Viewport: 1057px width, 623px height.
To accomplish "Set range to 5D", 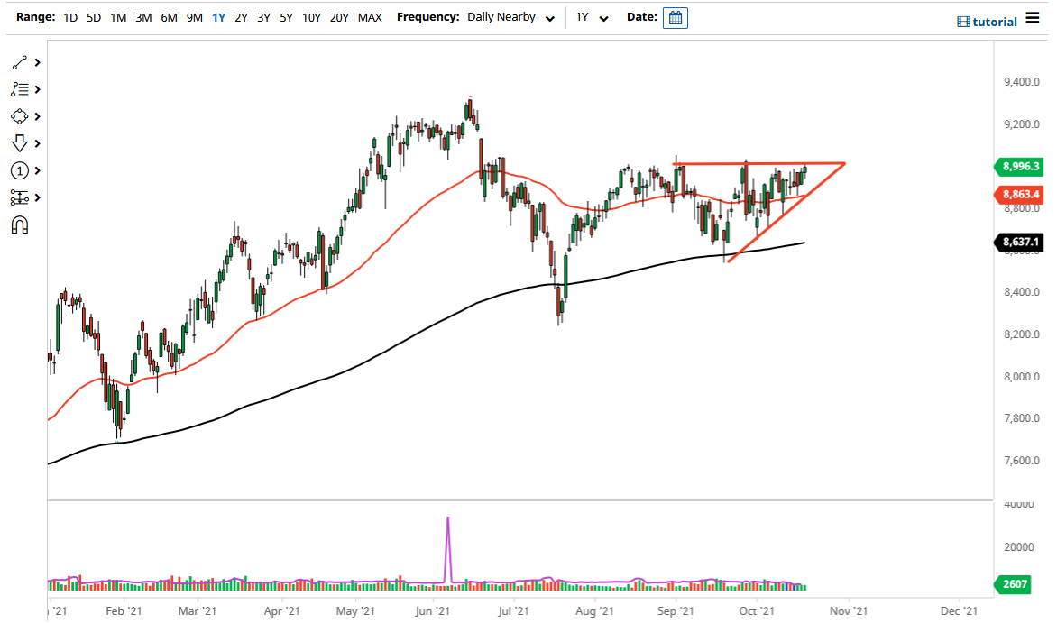I will point(94,17).
